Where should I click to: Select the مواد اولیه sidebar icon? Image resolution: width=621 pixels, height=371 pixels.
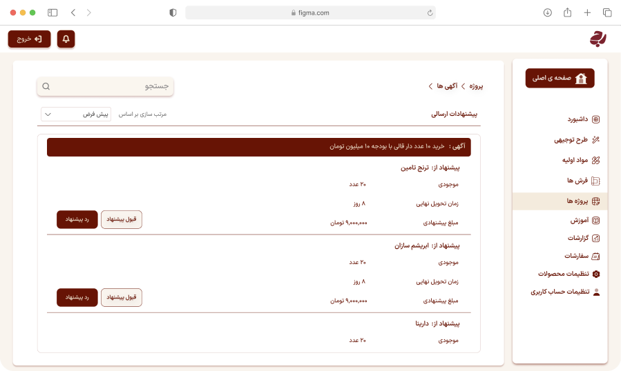596,160
